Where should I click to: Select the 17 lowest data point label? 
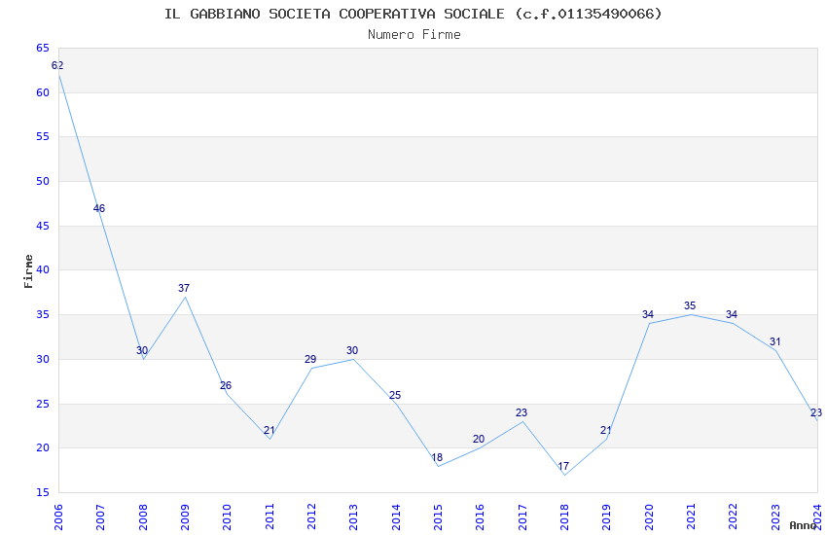563,467
